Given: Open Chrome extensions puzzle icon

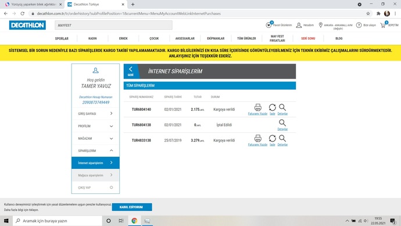Looking at the screenshot, I should pos(378,13).
